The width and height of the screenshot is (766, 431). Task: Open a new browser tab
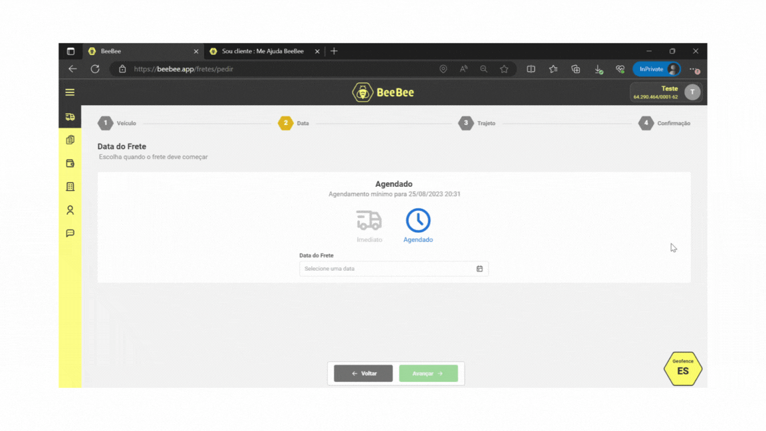click(334, 51)
